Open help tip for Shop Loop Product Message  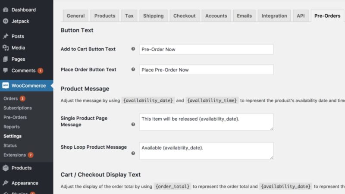point(133,153)
